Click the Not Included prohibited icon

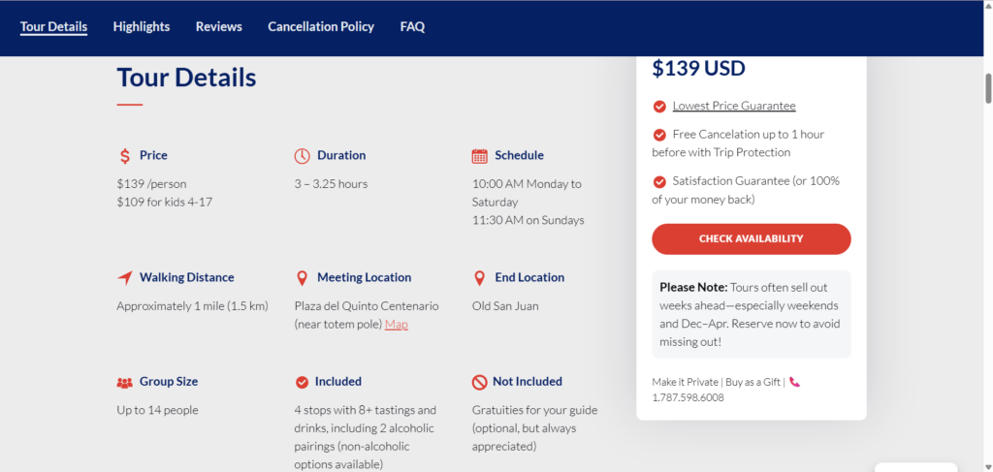coord(479,382)
